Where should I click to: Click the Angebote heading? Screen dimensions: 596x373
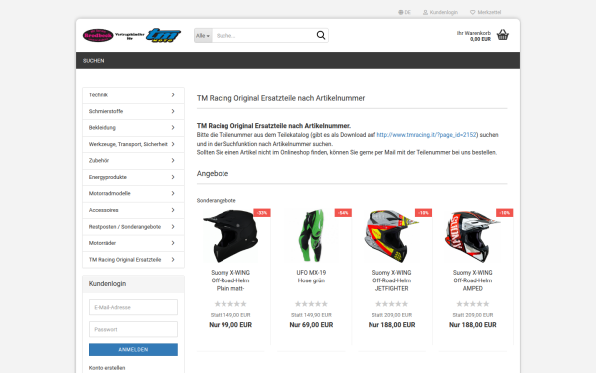213,173
